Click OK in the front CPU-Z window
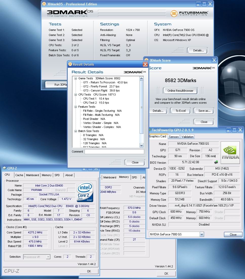This screenshot has height=279, width=245. pos(89,271)
